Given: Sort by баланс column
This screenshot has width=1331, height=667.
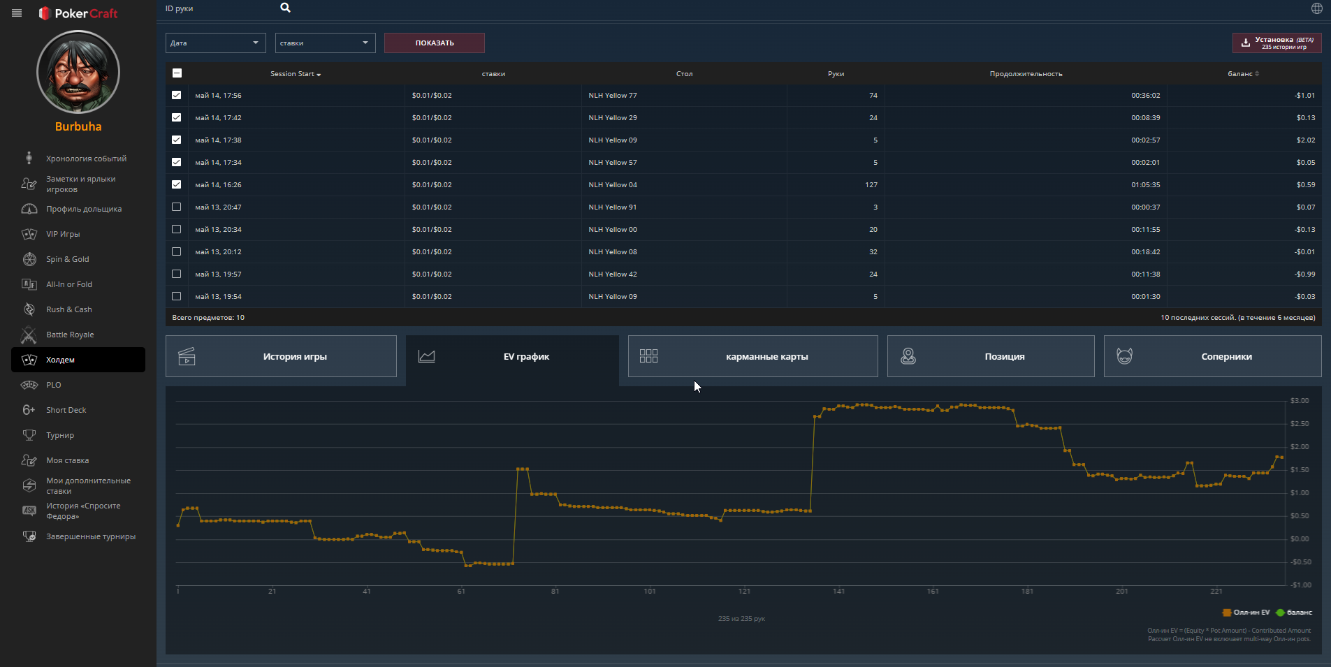Looking at the screenshot, I should point(1243,74).
